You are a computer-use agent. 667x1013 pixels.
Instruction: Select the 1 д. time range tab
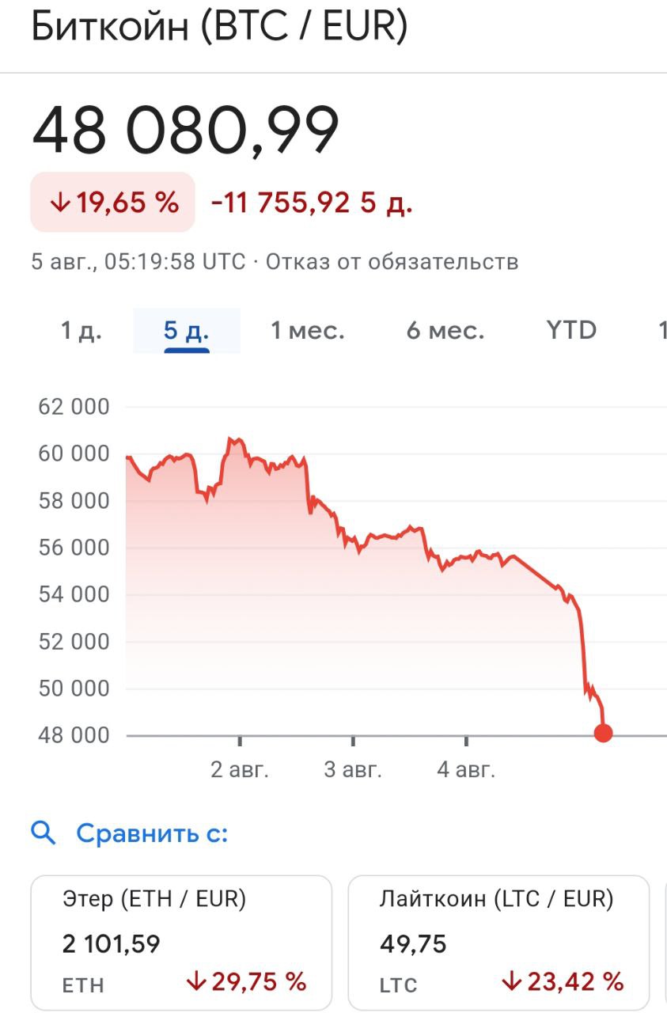click(x=81, y=330)
